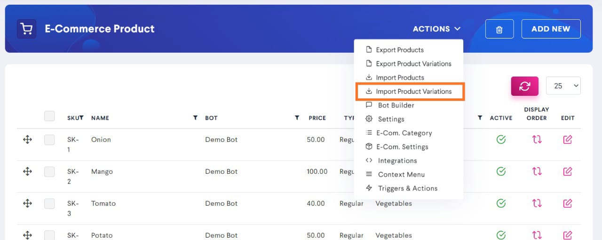Click move handle icon for Tomato row
The image size is (602, 240).
[27, 203]
